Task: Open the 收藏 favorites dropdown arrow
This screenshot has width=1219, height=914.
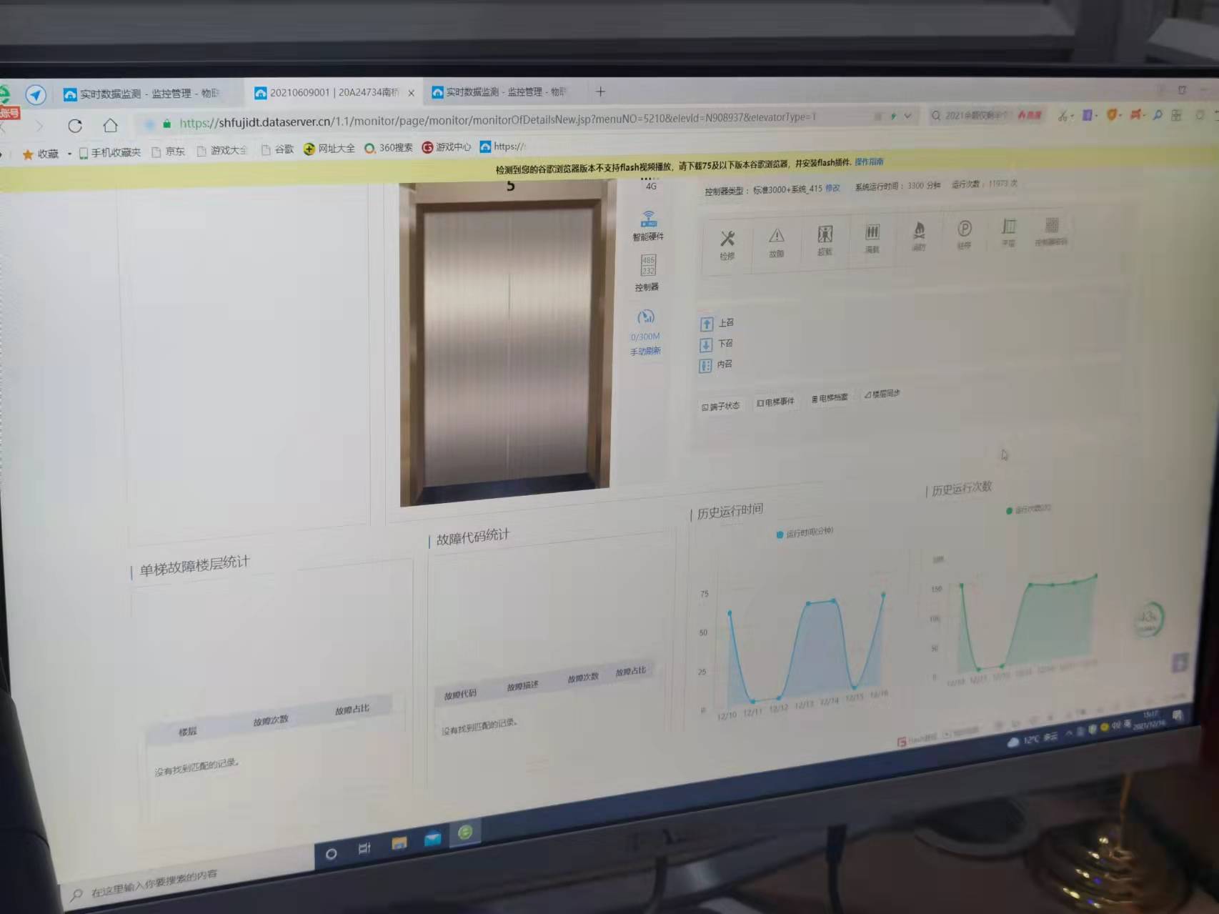Action: click(69, 154)
